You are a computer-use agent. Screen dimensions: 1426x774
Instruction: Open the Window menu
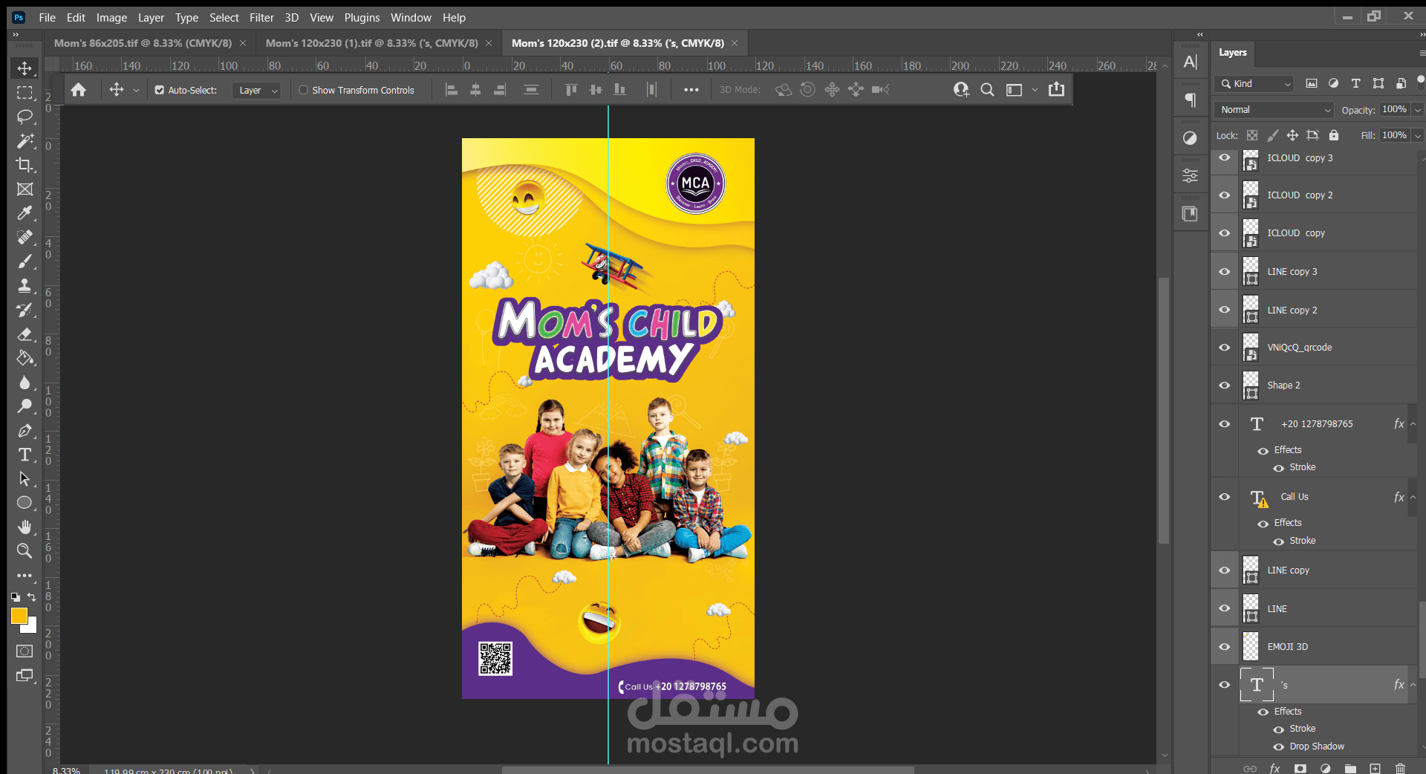tap(411, 18)
